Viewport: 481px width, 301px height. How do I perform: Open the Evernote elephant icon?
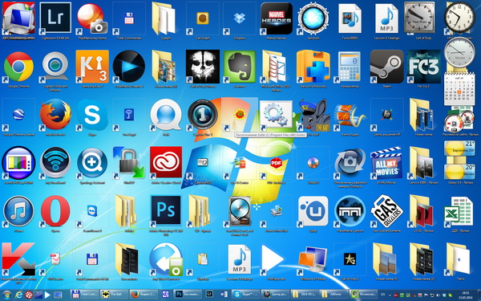[240, 67]
